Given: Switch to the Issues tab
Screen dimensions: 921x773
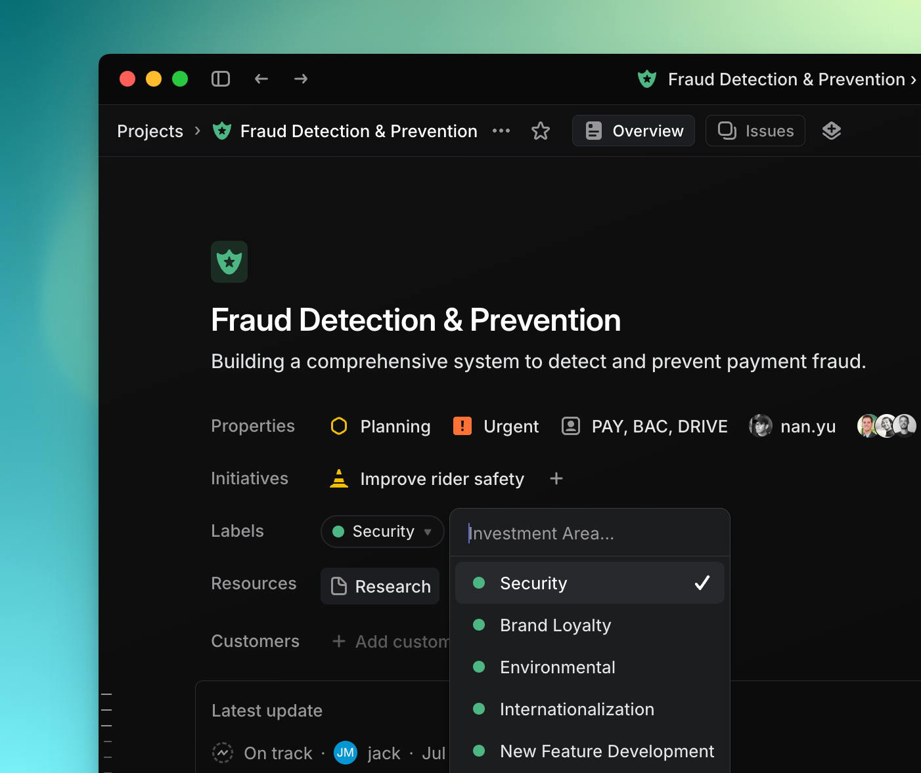Looking at the screenshot, I should (755, 131).
